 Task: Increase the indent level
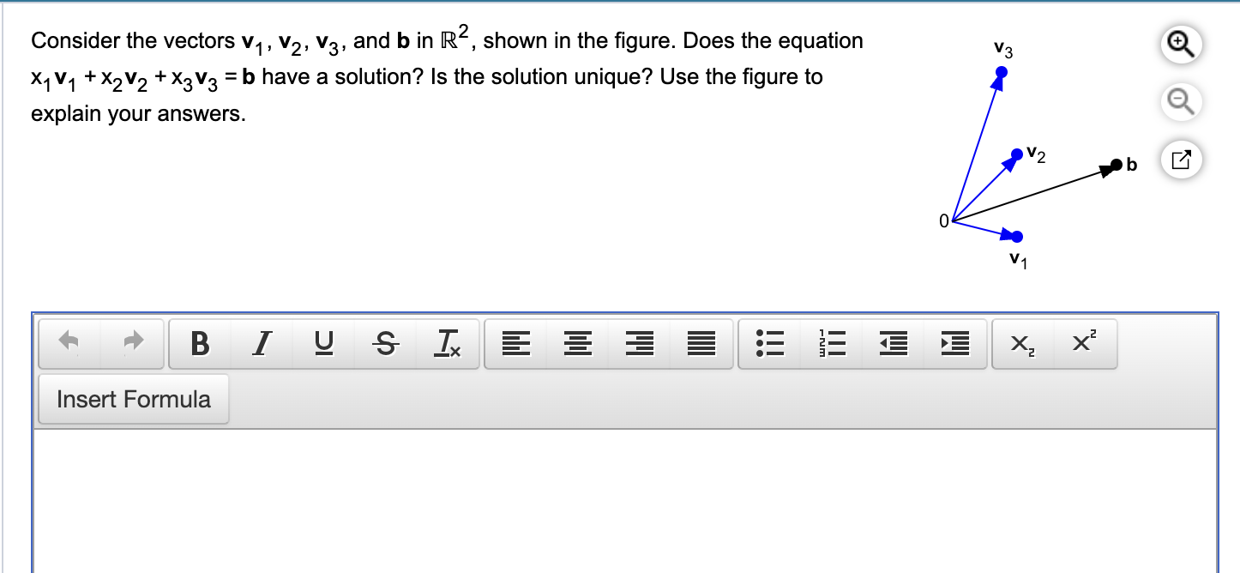point(954,343)
